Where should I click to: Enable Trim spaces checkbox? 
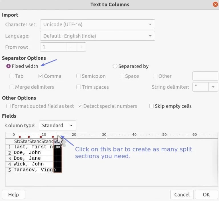pyautogui.click(x=78, y=87)
